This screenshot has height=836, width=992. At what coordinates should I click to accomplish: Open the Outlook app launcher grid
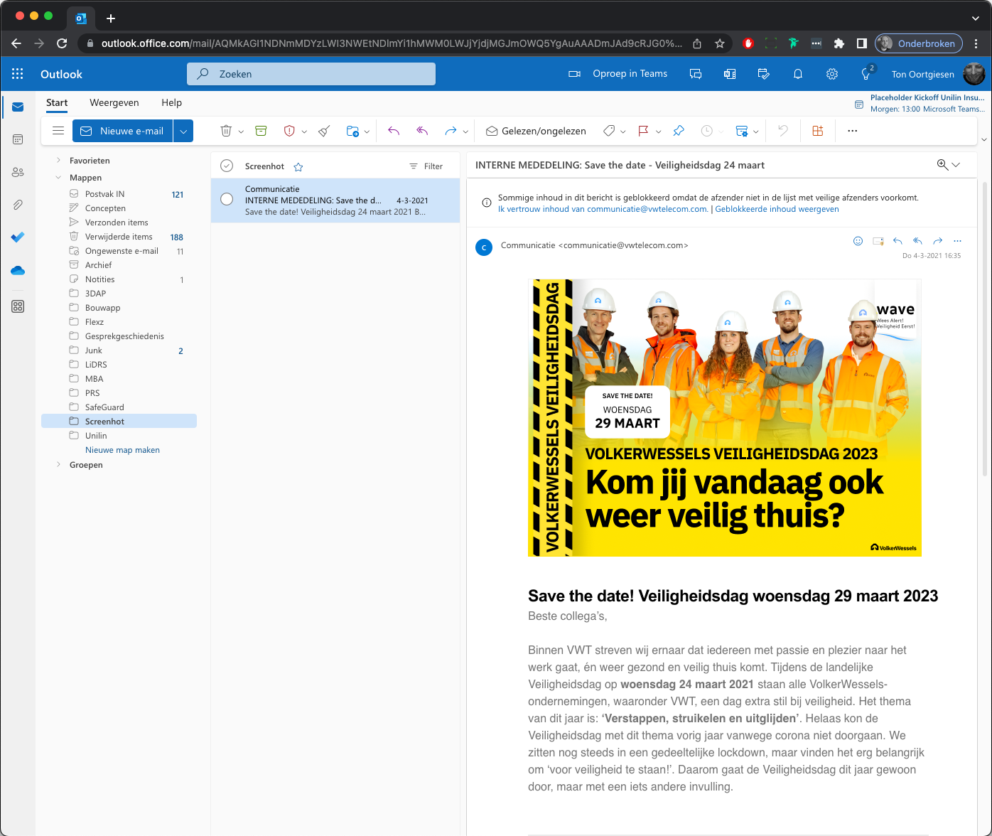pyautogui.click(x=18, y=74)
